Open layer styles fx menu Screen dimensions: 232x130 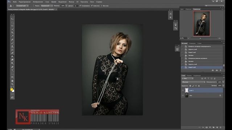[203, 127]
